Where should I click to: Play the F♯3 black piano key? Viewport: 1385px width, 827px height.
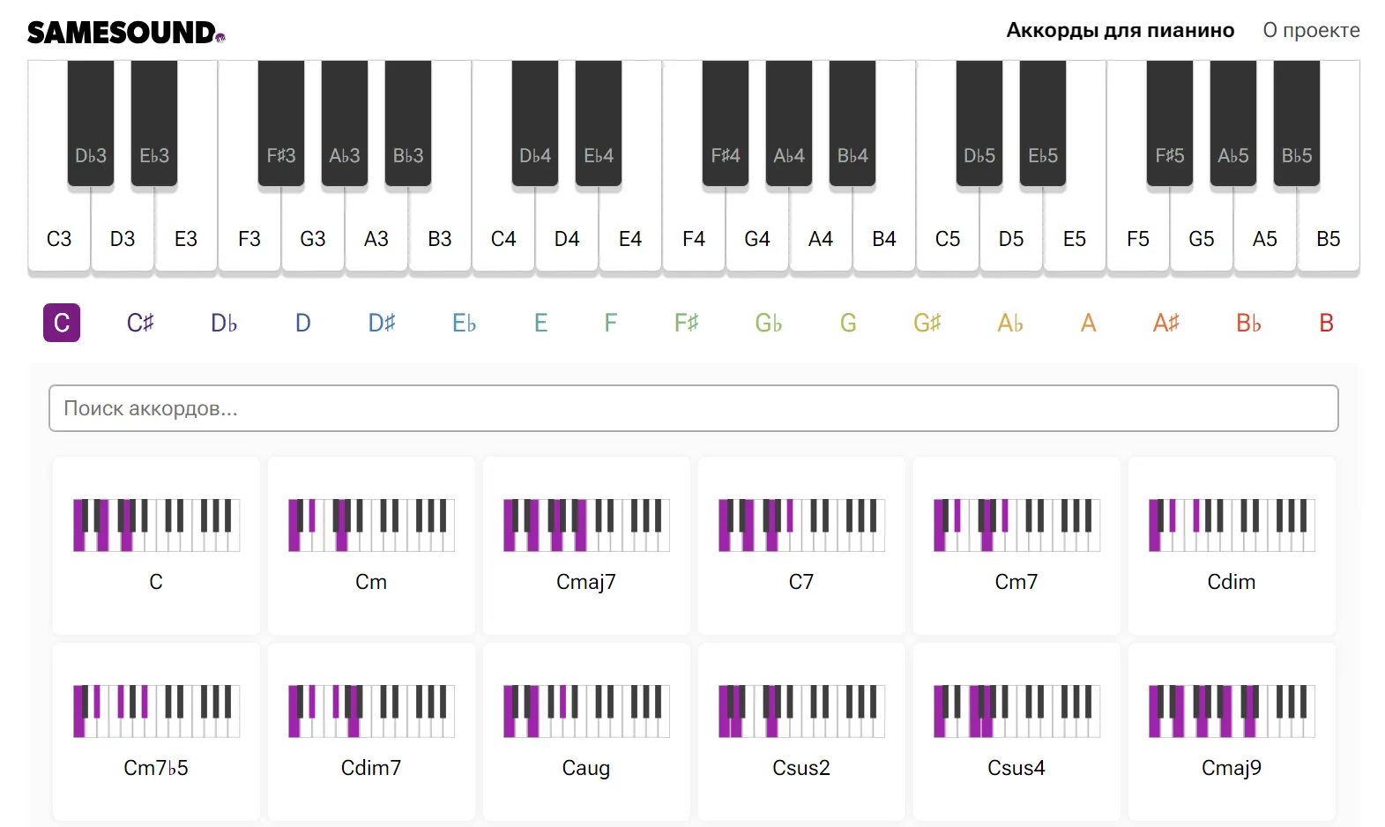[281, 123]
